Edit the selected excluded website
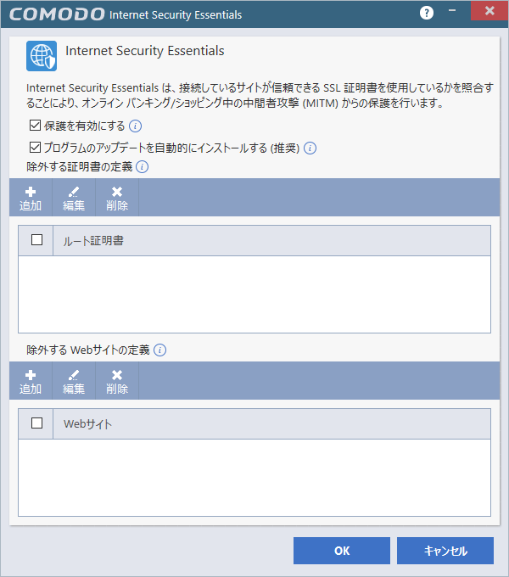Screen dimensions: 509x577 point(74,381)
